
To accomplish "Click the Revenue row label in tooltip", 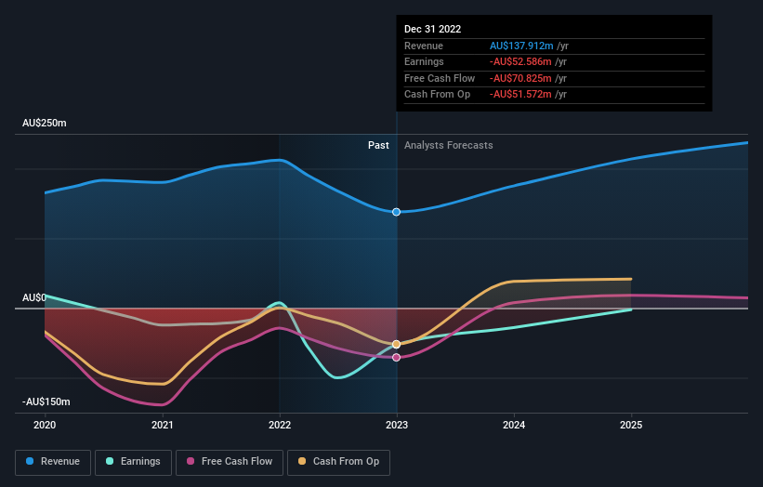I will pyautogui.click(x=424, y=46).
